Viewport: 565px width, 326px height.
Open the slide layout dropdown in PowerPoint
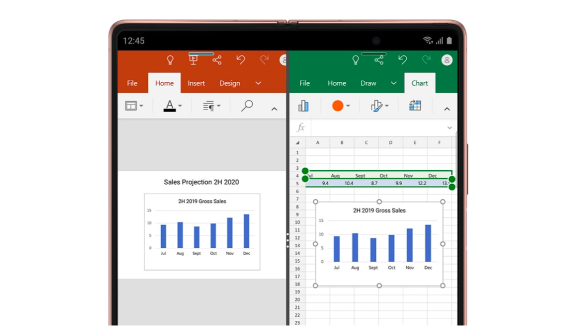[134, 106]
